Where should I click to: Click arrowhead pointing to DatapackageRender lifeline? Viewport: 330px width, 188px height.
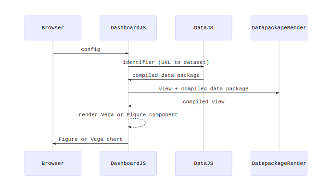click(278, 93)
